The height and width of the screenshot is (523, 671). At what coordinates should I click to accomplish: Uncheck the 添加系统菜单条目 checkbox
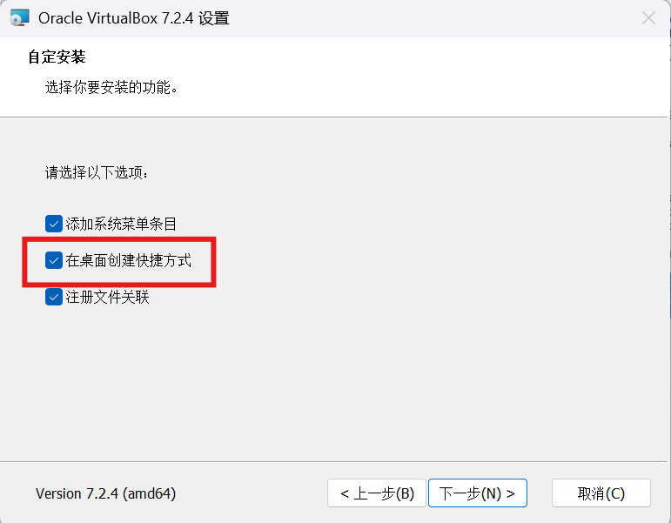click(x=54, y=224)
